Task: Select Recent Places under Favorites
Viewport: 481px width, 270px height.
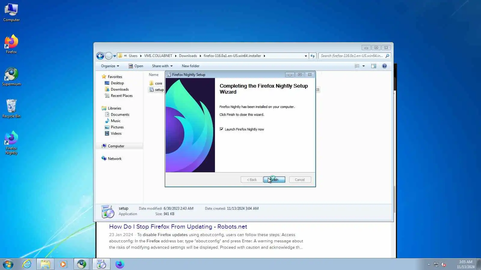Action: [x=118, y=96]
